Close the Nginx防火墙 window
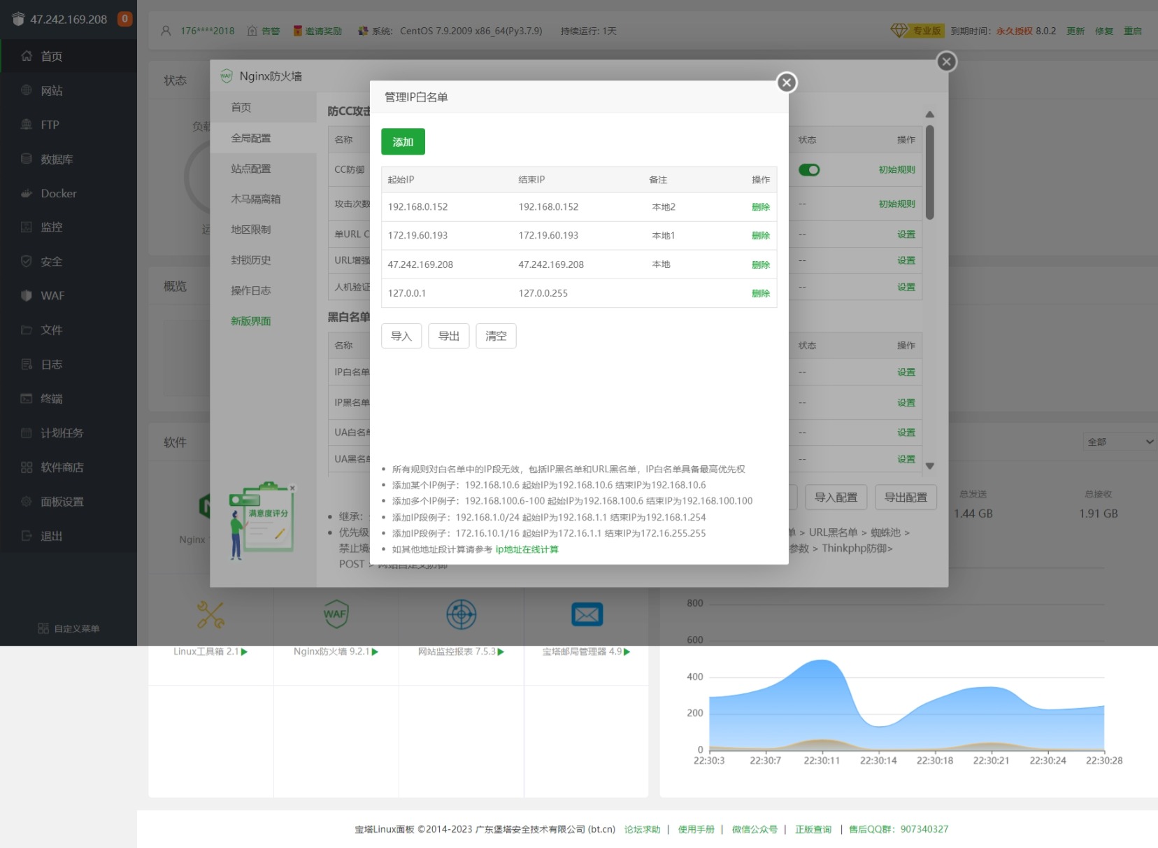This screenshot has height=848, width=1158. tap(946, 62)
